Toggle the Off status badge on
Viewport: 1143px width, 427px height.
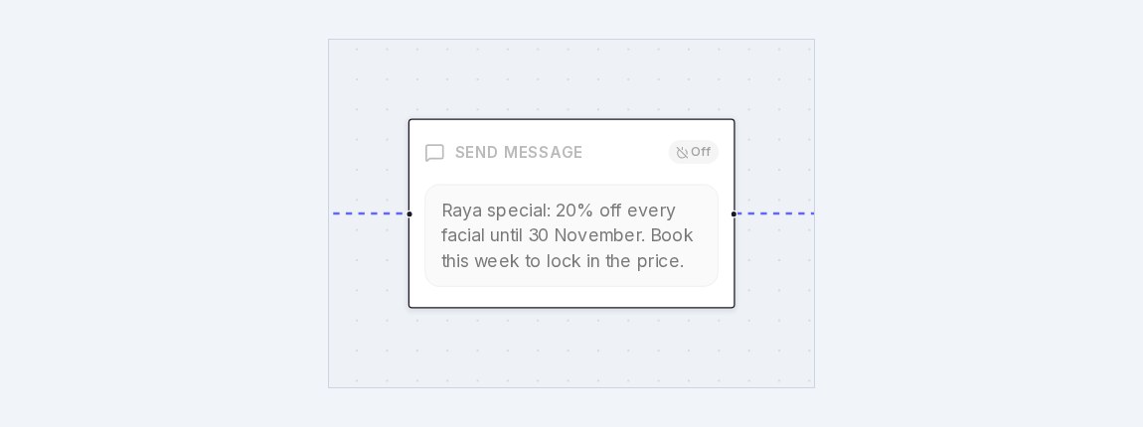693,152
